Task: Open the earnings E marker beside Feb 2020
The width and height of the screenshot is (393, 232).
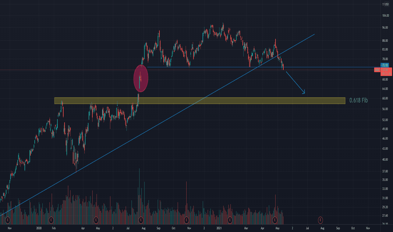Action: 51,220
